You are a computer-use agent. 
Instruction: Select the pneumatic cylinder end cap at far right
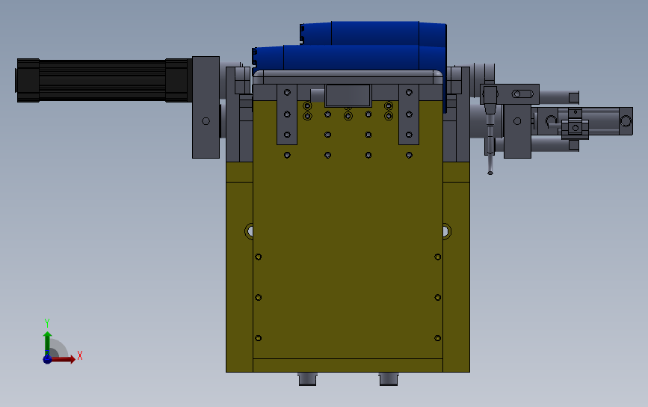pos(626,121)
